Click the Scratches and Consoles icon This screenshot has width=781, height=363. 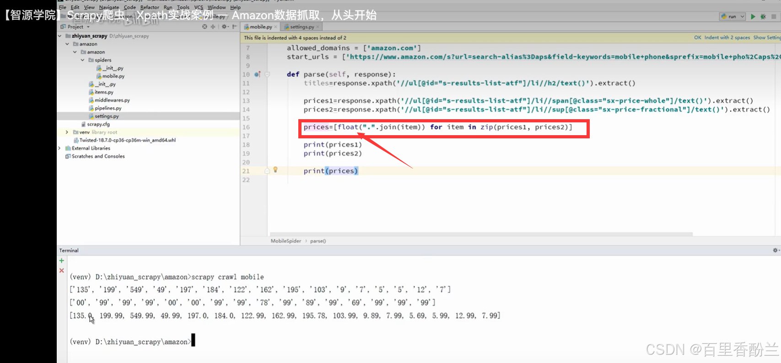(68, 156)
